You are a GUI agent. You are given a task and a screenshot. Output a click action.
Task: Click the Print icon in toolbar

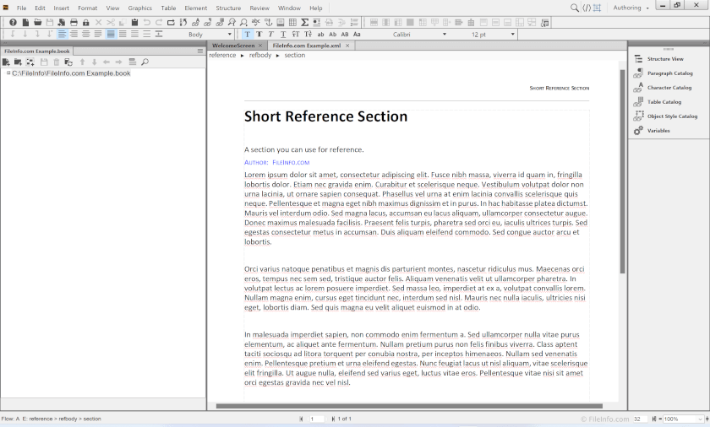coord(74,22)
